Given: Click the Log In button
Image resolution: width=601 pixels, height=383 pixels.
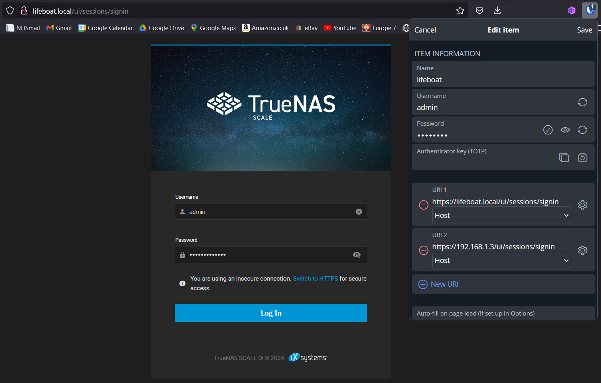Looking at the screenshot, I should pyautogui.click(x=271, y=313).
